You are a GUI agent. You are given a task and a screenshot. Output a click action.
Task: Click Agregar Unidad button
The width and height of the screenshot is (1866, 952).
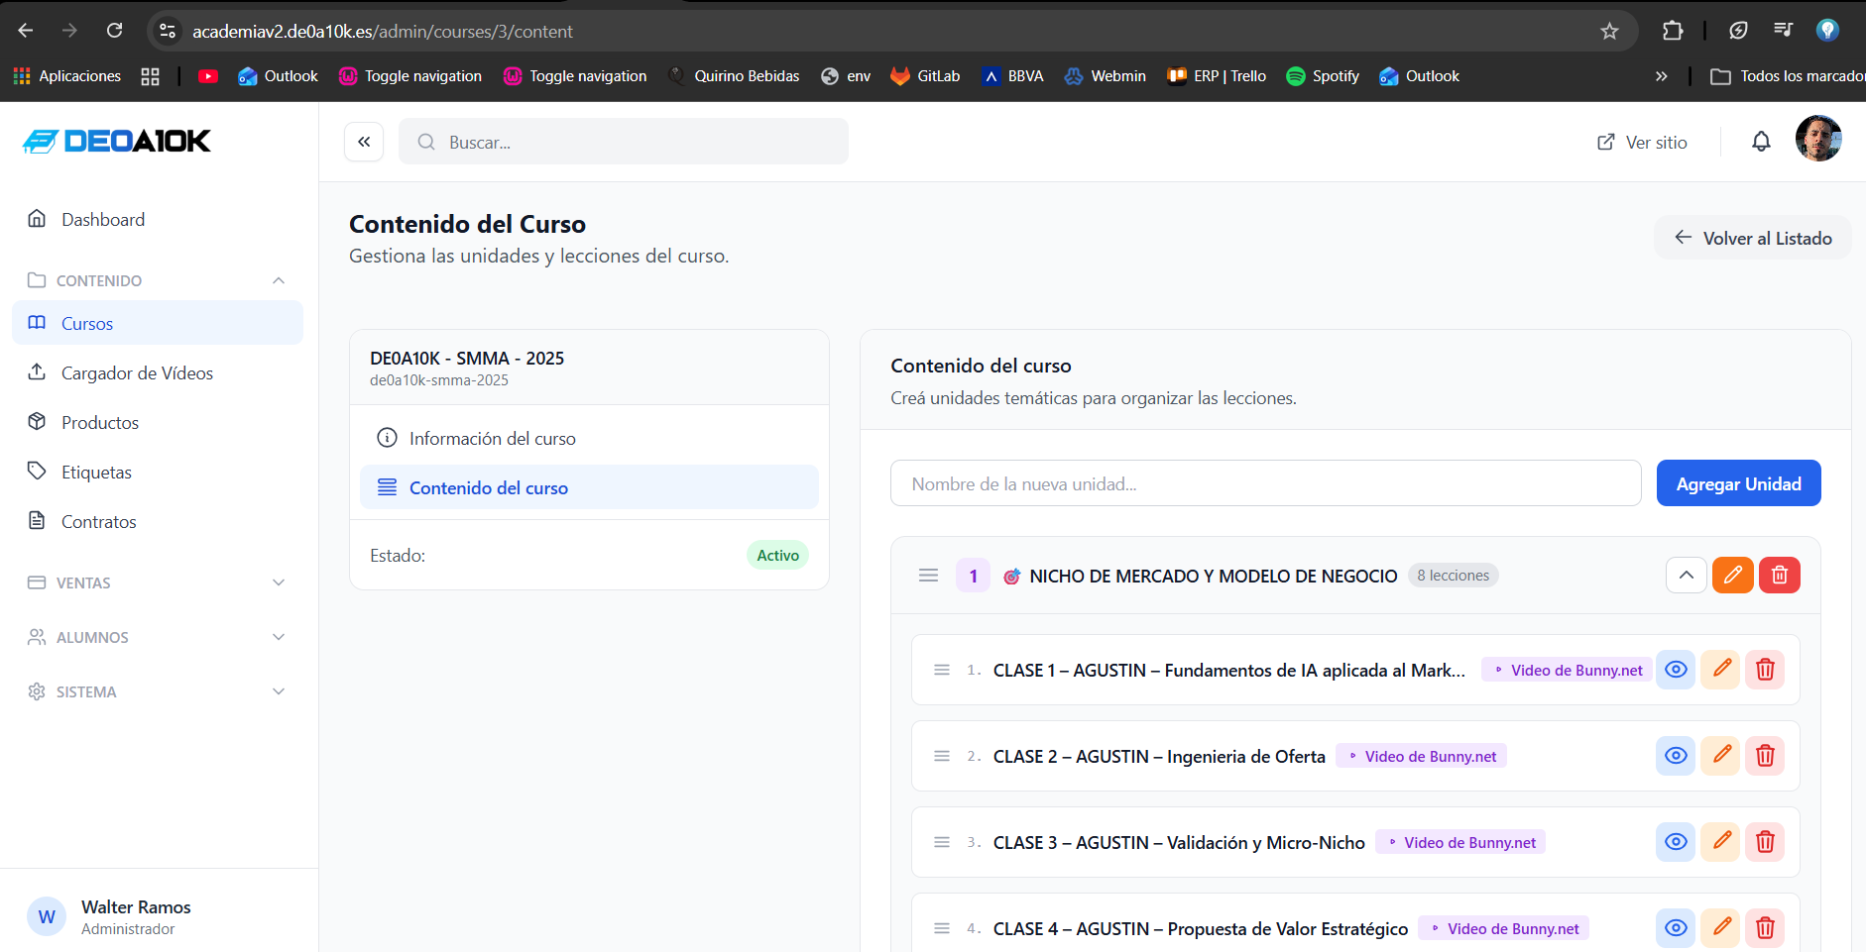click(1738, 483)
